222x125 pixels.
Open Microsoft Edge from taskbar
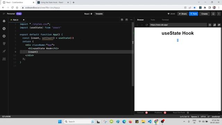click(x=124, y=122)
